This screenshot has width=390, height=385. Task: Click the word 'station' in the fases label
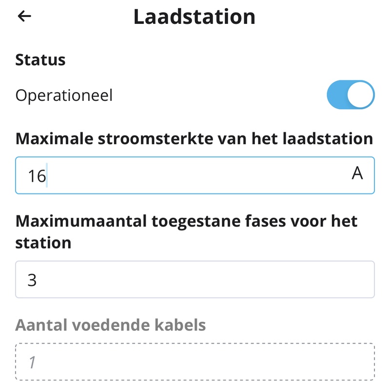tap(43, 242)
